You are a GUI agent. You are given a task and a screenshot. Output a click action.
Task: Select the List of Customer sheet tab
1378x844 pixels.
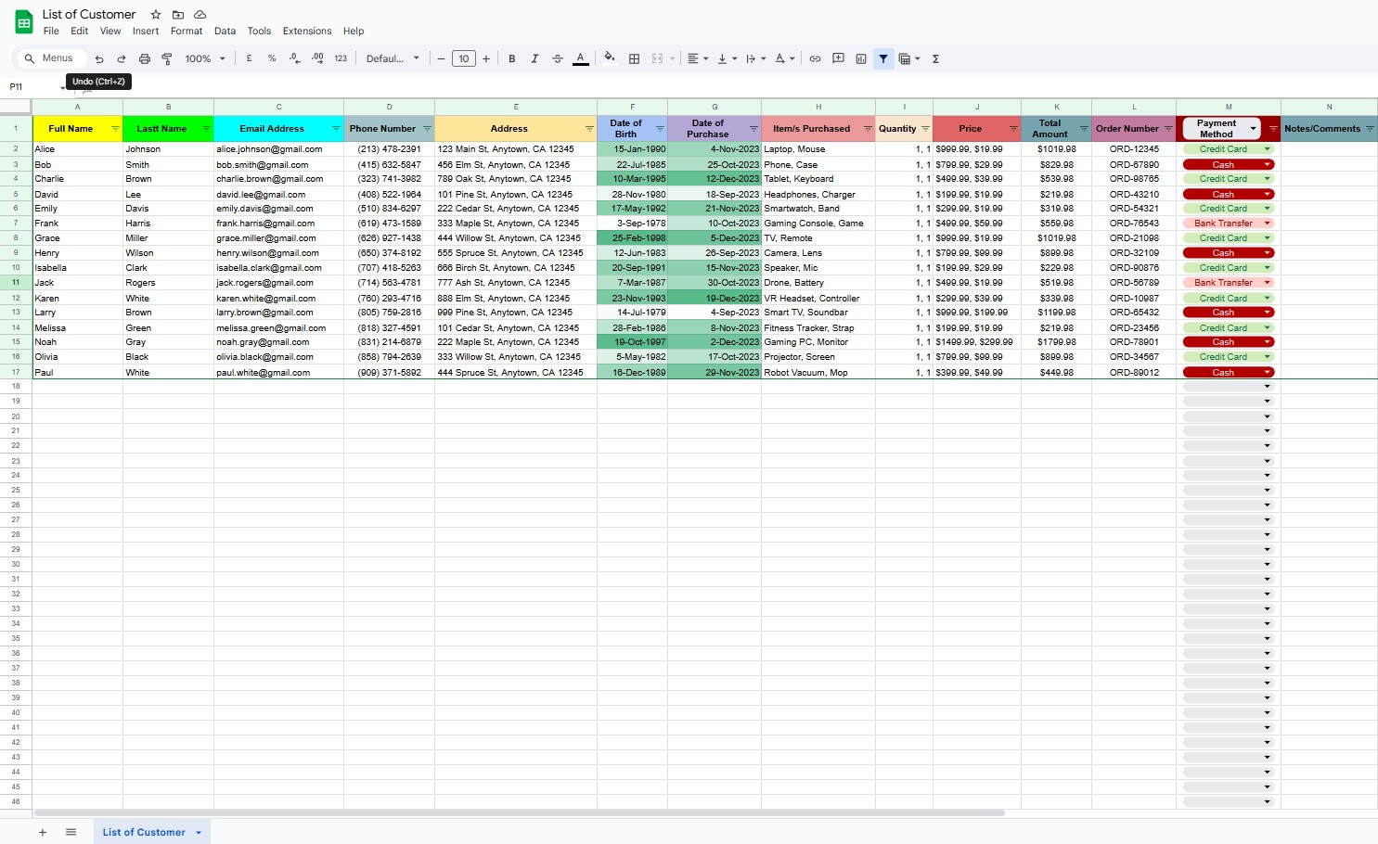pos(152,832)
